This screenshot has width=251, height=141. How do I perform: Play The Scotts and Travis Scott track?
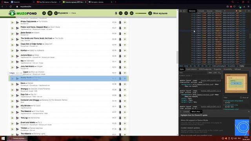12,39
